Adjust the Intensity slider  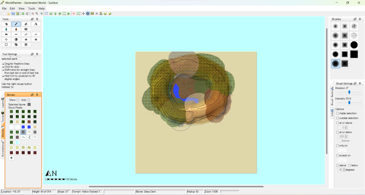tap(349, 102)
